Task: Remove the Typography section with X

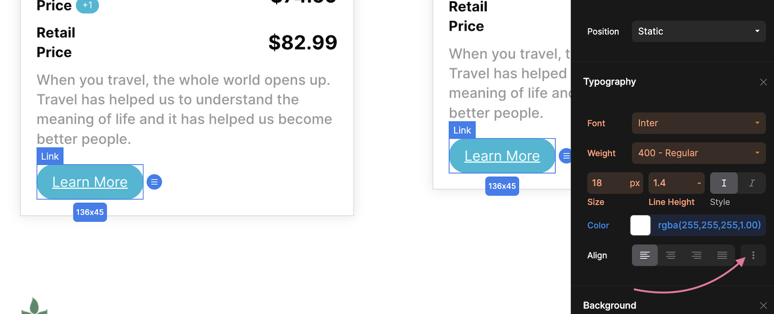Action: click(763, 82)
